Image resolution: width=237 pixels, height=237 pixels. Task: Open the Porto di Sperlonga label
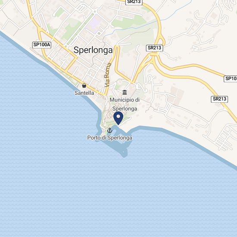[x=110, y=138]
